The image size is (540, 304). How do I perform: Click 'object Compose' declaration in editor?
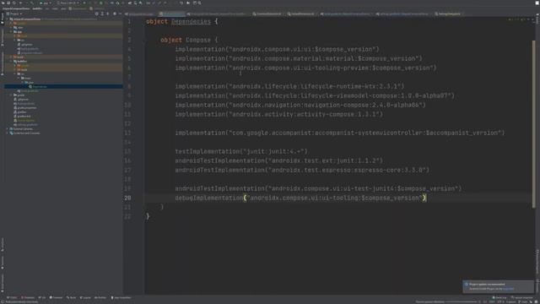pos(186,40)
